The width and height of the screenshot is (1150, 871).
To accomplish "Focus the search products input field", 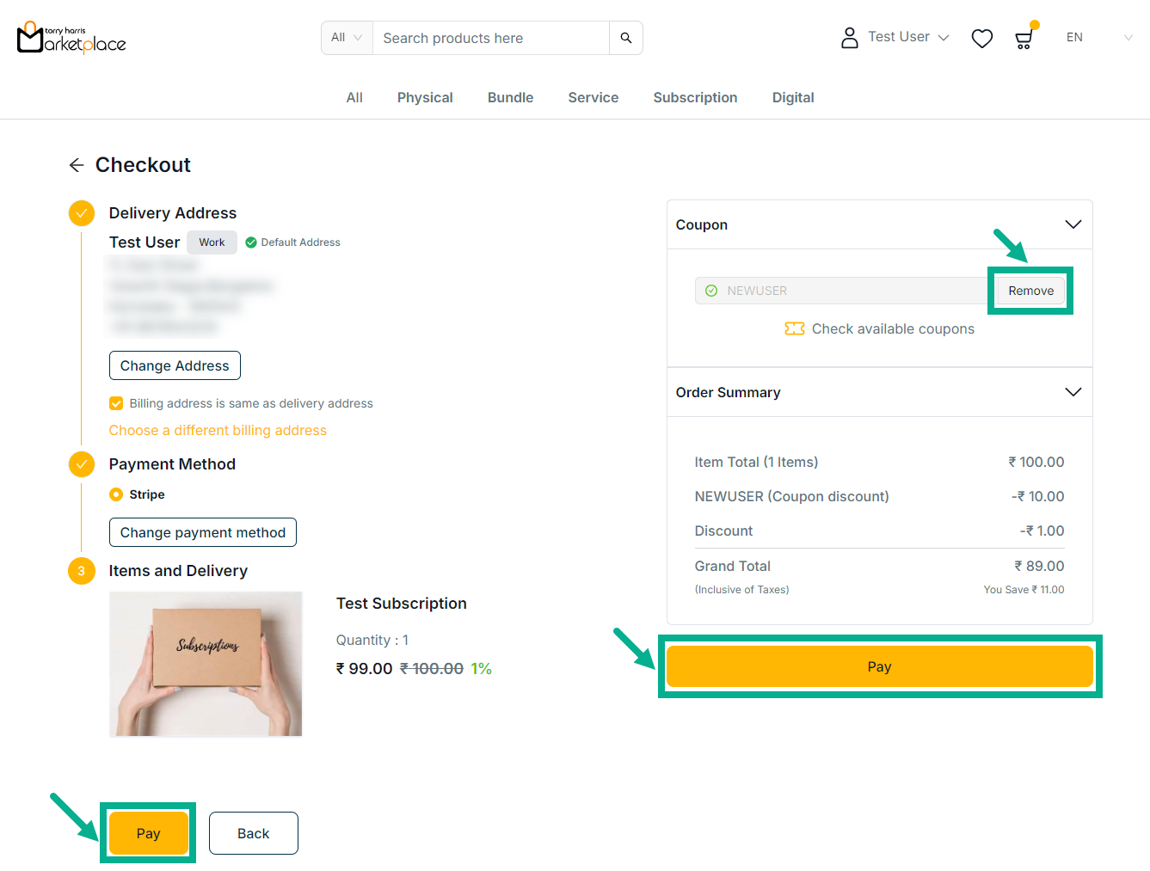I will click(490, 38).
